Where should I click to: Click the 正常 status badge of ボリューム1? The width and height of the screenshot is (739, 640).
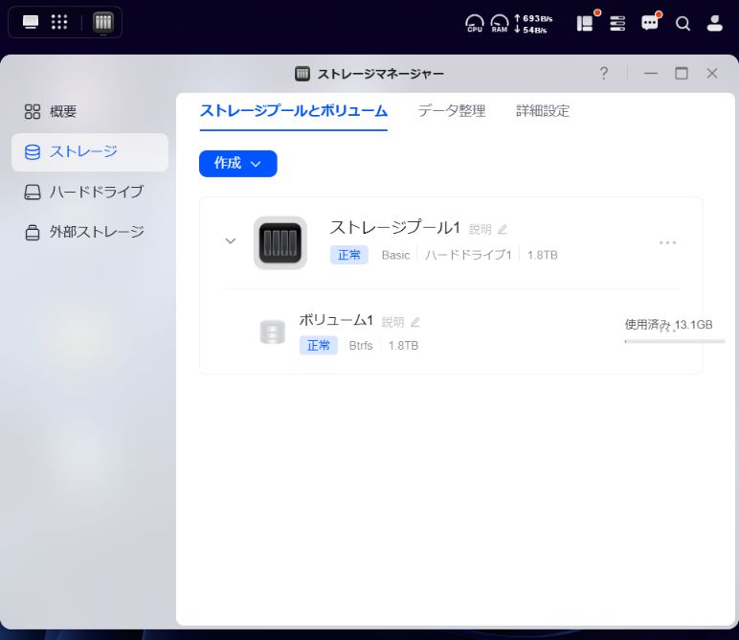(319, 346)
